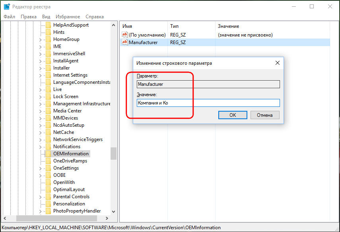
Task: Maximize the Редактор реестра window
Action: [x=312, y=6]
